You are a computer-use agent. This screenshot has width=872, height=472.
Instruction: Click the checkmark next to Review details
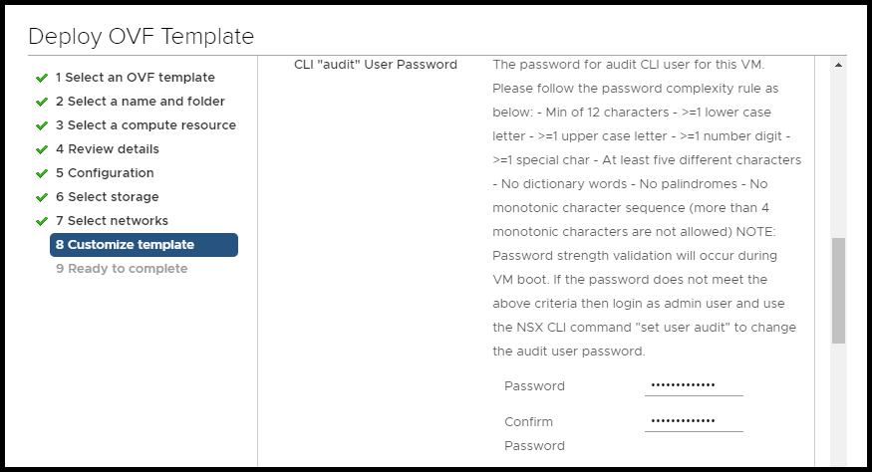click(42, 149)
